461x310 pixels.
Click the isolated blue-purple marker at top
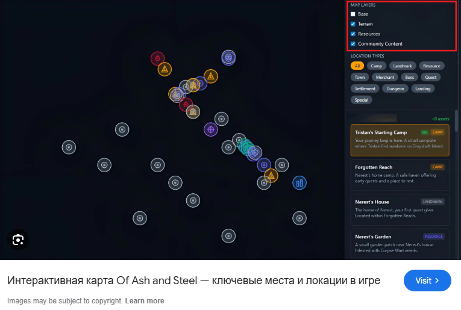pyautogui.click(x=228, y=58)
